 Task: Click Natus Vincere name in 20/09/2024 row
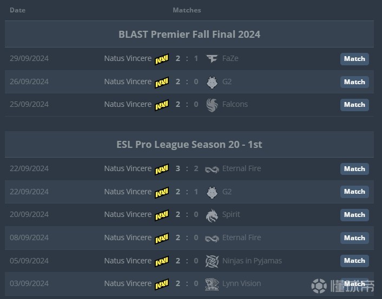tap(128, 214)
